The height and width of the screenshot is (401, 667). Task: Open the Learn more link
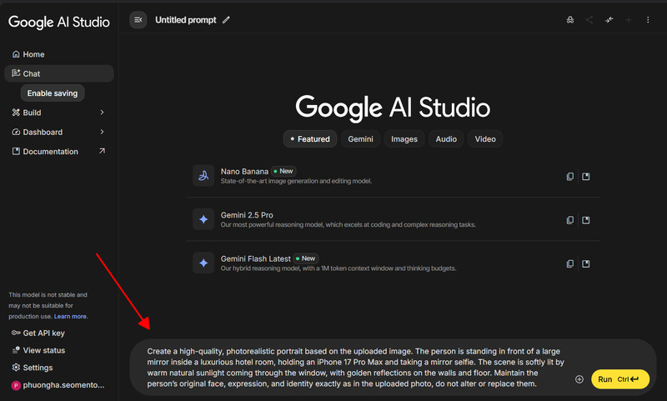(x=71, y=317)
